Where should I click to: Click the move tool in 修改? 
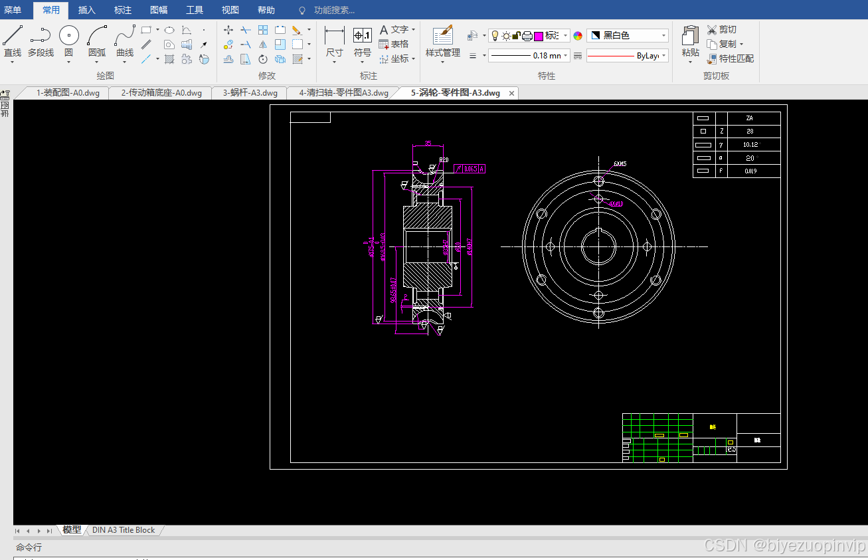click(x=228, y=30)
